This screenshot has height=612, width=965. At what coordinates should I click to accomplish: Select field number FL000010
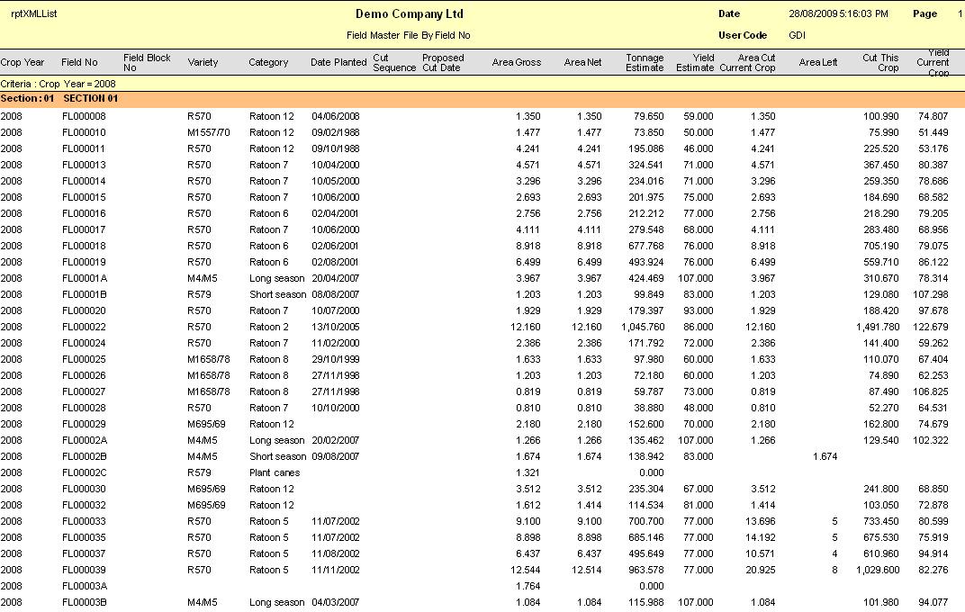click(x=84, y=132)
